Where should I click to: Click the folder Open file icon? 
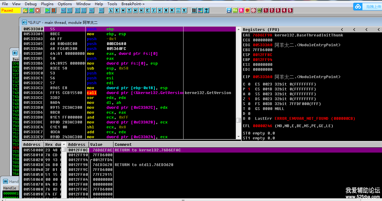pos(25,10)
